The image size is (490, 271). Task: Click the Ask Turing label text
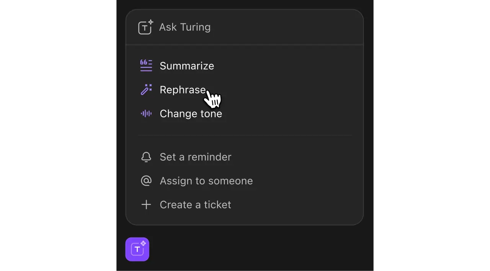pyautogui.click(x=185, y=27)
